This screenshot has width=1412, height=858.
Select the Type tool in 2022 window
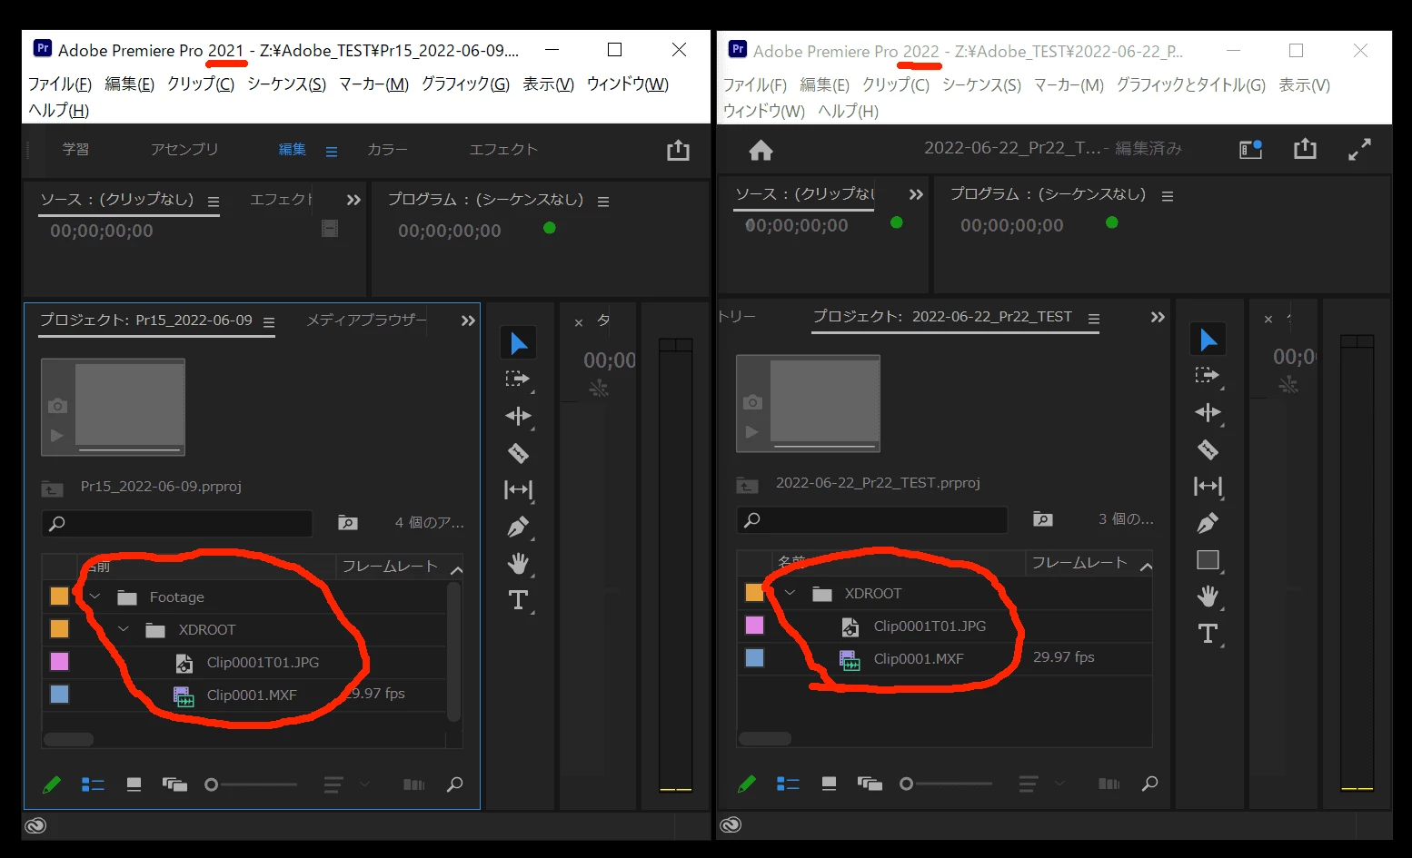point(1208,634)
